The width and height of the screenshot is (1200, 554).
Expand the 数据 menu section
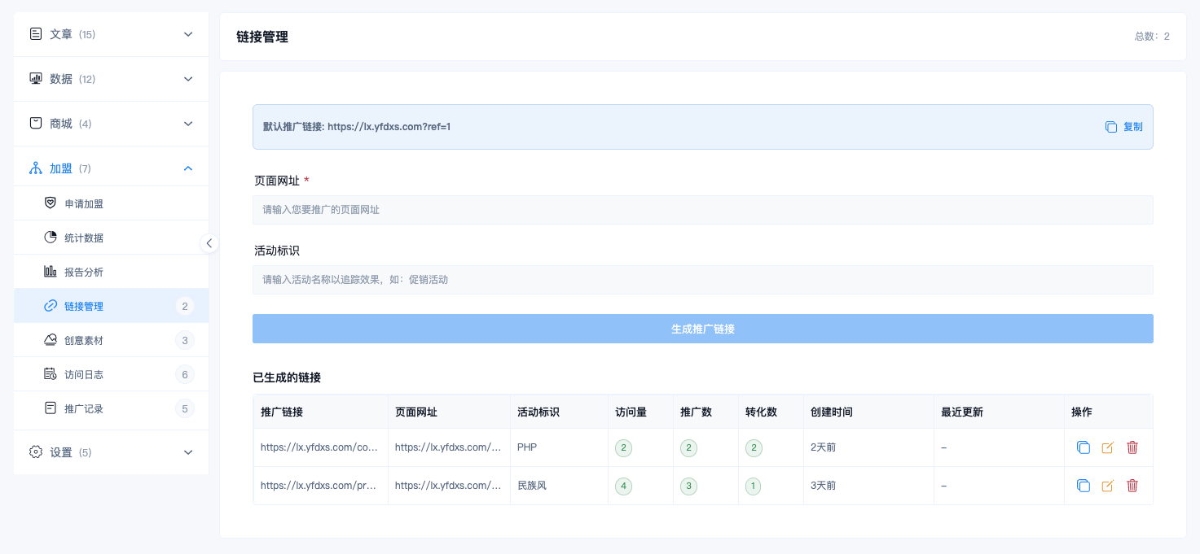tap(111, 79)
